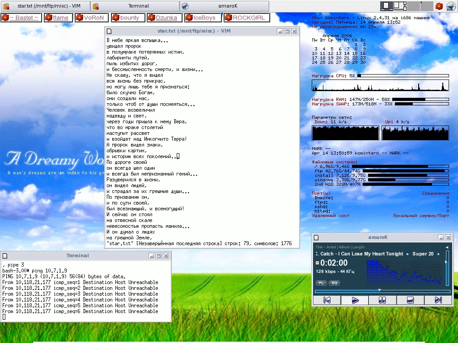
Task: Click the track seek slider in amaroK
Action: [x=382, y=291]
